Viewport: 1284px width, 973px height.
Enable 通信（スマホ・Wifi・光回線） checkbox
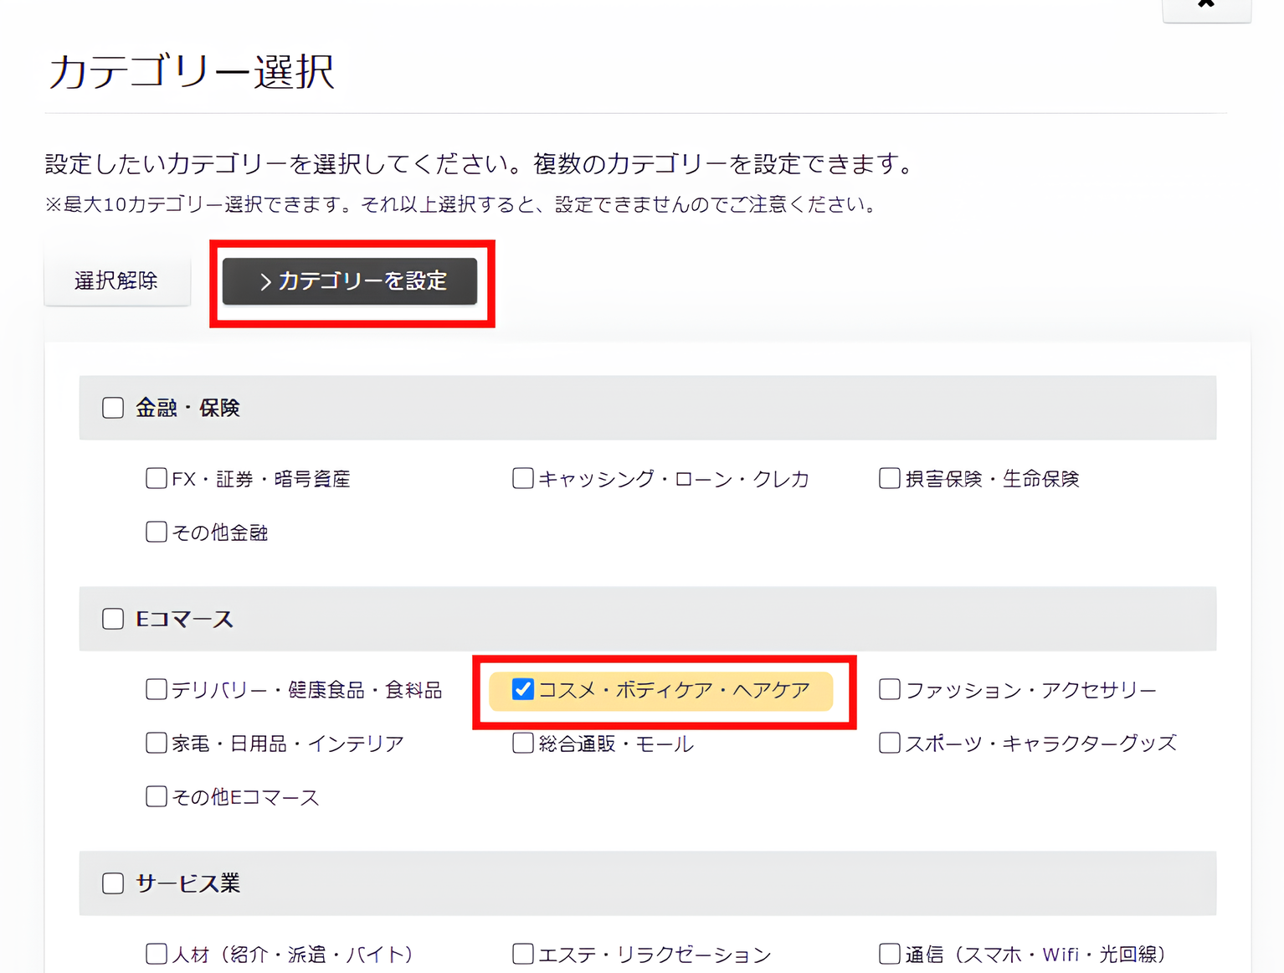[x=890, y=955]
